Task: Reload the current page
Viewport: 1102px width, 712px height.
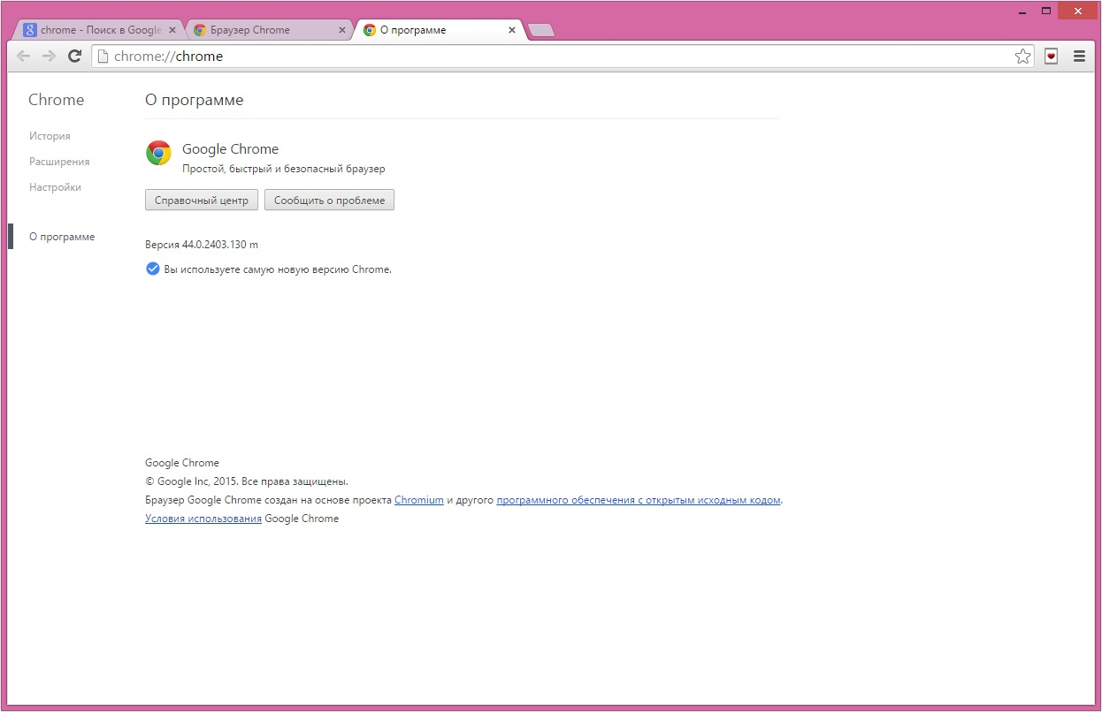Action: point(75,57)
